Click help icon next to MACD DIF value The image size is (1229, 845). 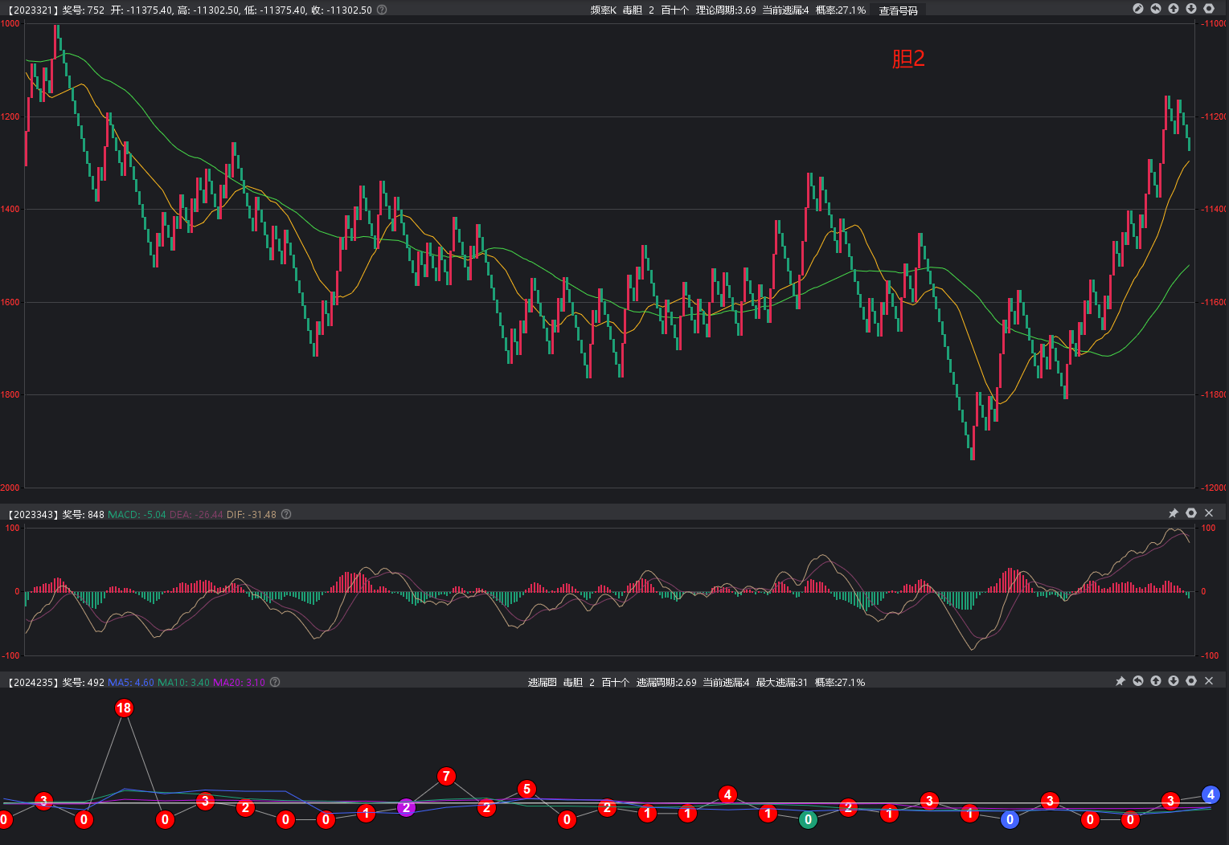(286, 514)
